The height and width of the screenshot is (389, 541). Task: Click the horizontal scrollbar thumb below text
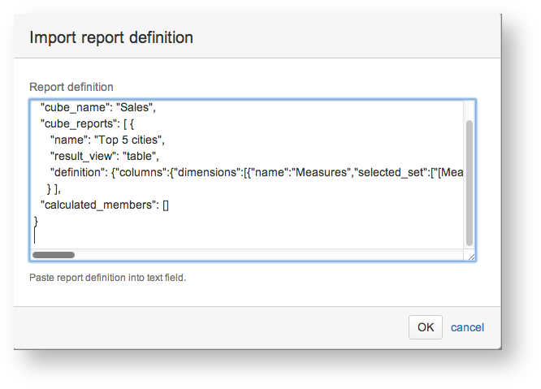(x=54, y=255)
